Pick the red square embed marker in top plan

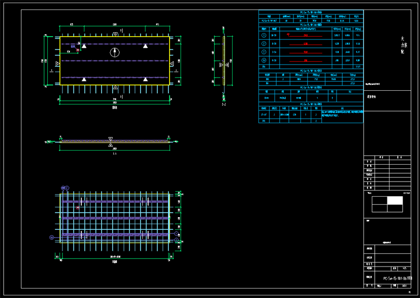pos(78,50)
